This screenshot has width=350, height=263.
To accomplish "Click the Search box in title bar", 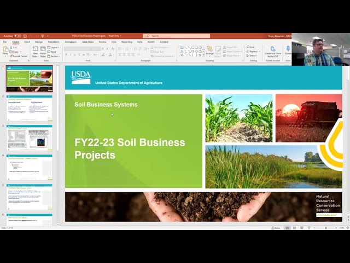I will (176, 36).
